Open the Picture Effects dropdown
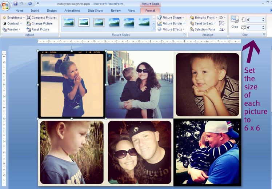 coord(171,29)
